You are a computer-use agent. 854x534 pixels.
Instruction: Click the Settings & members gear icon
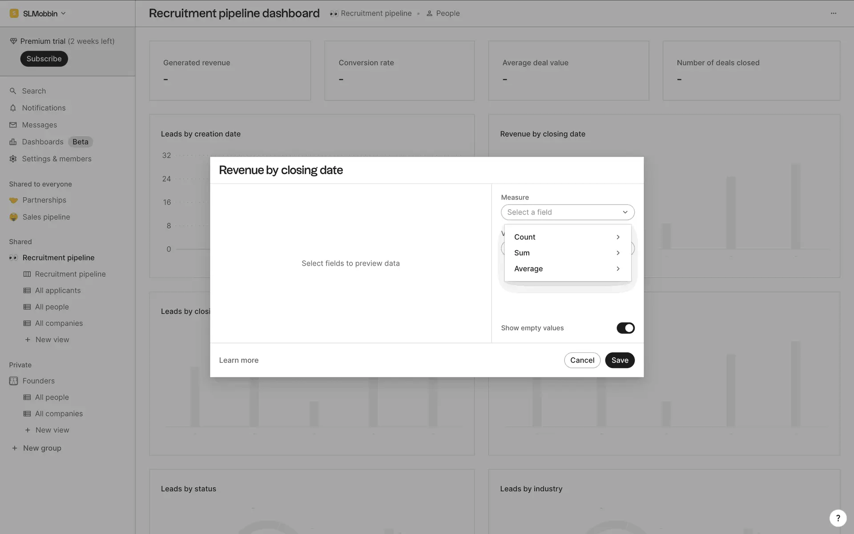(13, 159)
